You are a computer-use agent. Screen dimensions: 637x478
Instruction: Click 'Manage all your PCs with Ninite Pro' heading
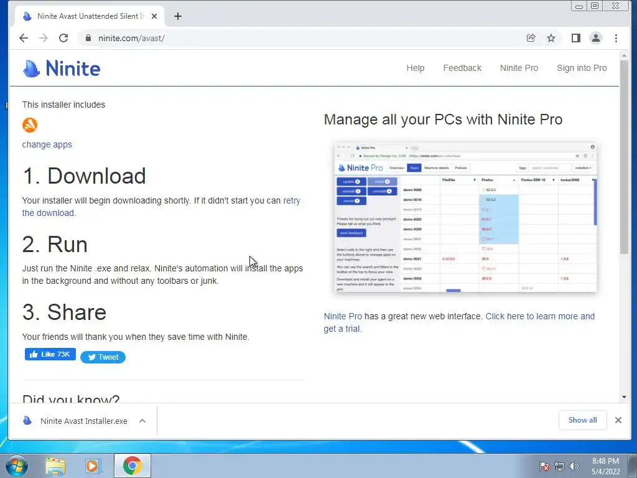coord(443,119)
